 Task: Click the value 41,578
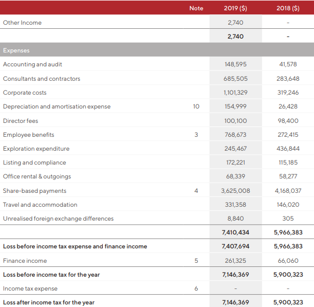click(288, 64)
